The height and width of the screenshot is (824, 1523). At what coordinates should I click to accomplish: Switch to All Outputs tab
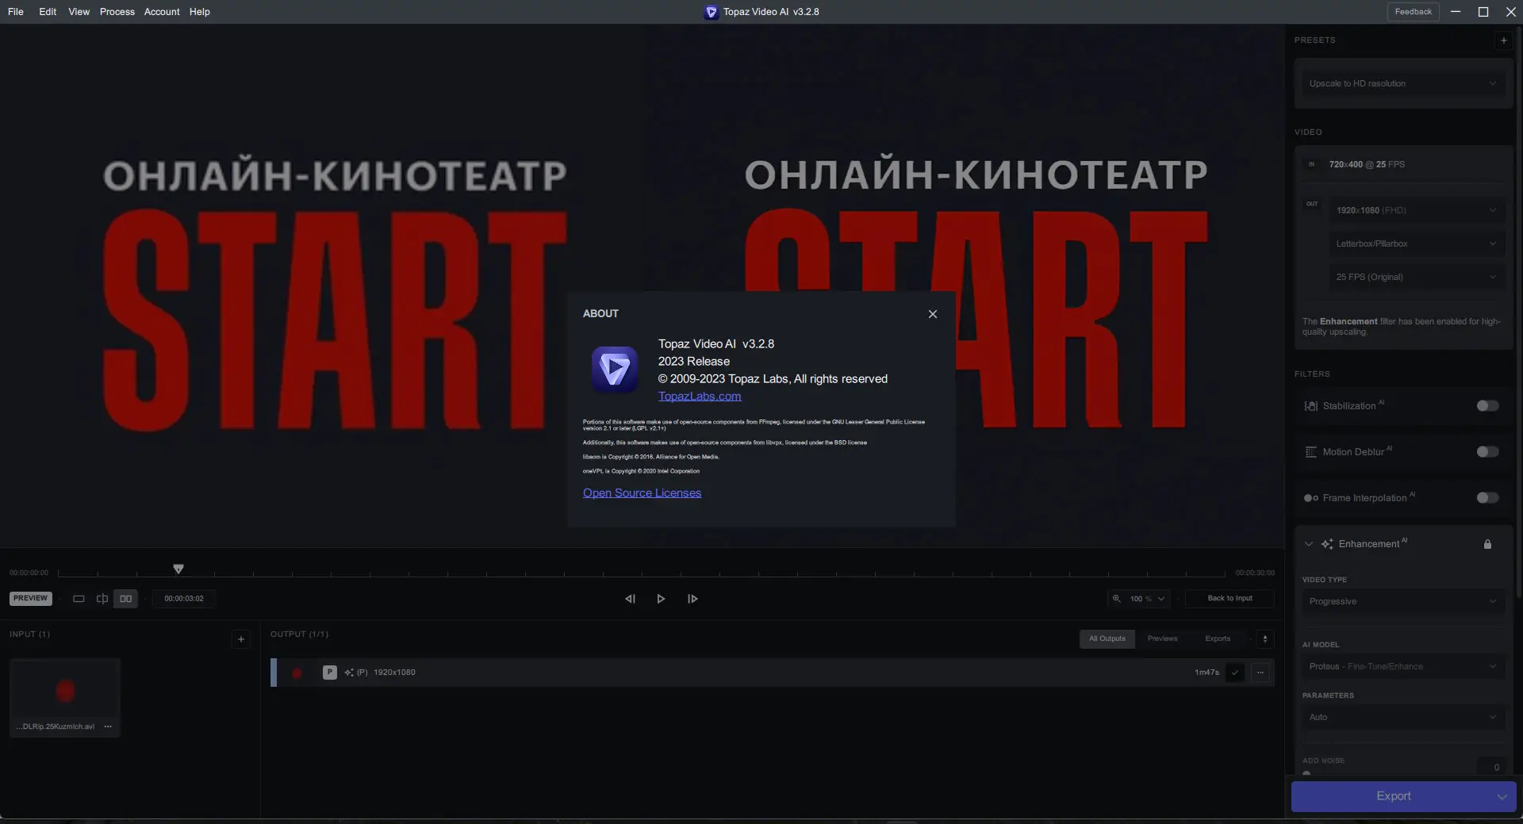(1107, 639)
